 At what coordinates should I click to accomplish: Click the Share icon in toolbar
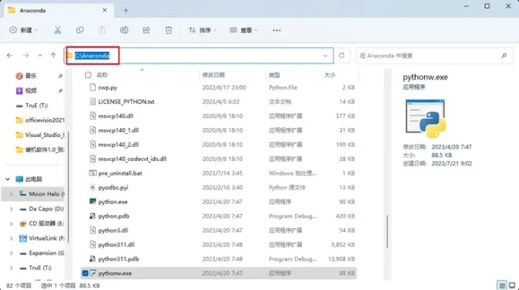(146, 30)
